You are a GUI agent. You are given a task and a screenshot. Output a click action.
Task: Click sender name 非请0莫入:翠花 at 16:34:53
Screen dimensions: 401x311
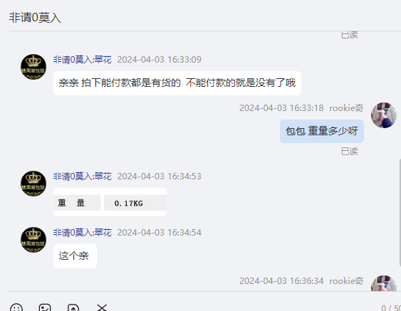[83, 176]
